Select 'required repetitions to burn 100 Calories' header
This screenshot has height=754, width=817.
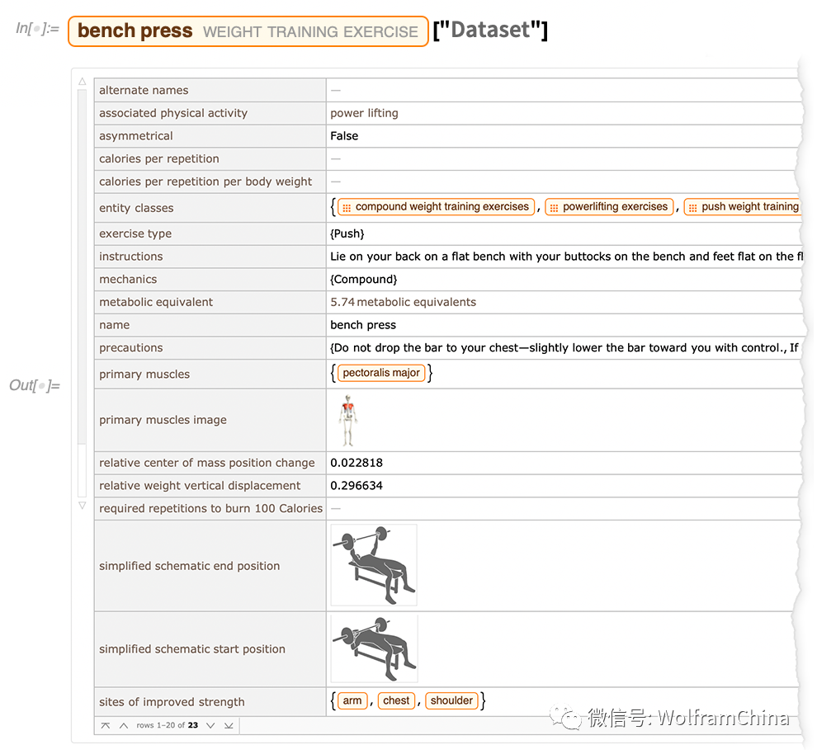click(210, 509)
